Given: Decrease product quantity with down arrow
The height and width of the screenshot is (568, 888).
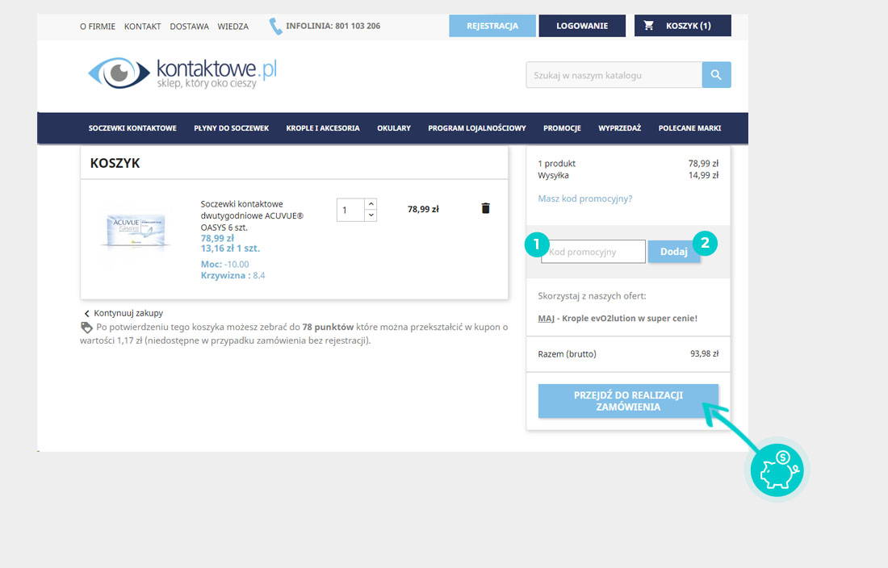Looking at the screenshot, I should [x=371, y=215].
